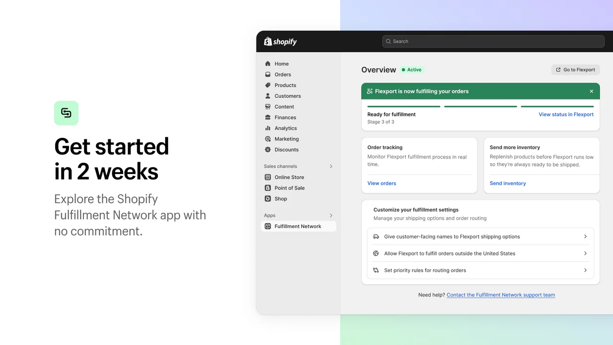The width and height of the screenshot is (613, 345).
Task: Click the View orders link
Action: 382,183
